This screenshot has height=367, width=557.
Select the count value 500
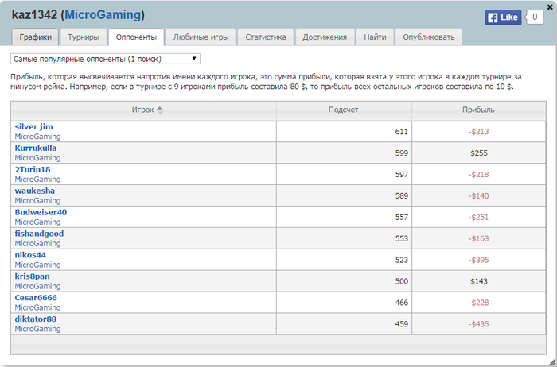coord(401,281)
